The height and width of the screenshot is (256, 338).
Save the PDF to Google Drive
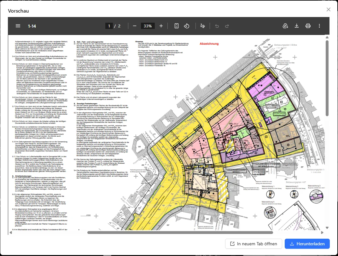click(x=285, y=26)
